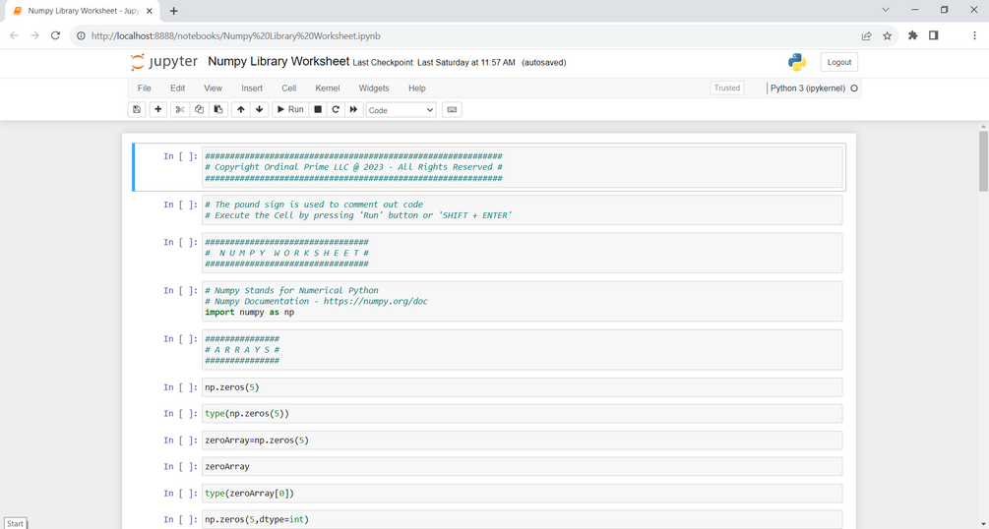
Task: Copy selected cells icon
Action: pyautogui.click(x=200, y=110)
